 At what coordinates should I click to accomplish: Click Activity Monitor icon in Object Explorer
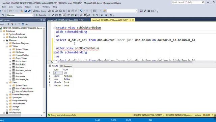point(27,24)
